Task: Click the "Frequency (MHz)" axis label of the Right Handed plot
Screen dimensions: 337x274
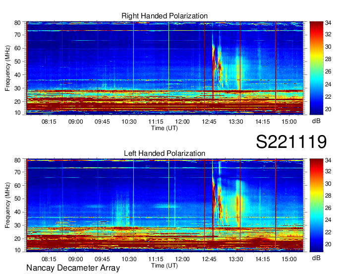Action: point(7,68)
